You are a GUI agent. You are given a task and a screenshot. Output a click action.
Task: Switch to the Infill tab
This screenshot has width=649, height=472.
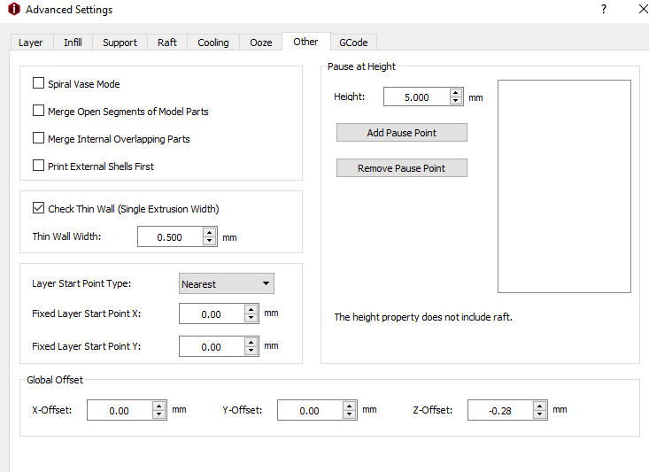pos(73,43)
